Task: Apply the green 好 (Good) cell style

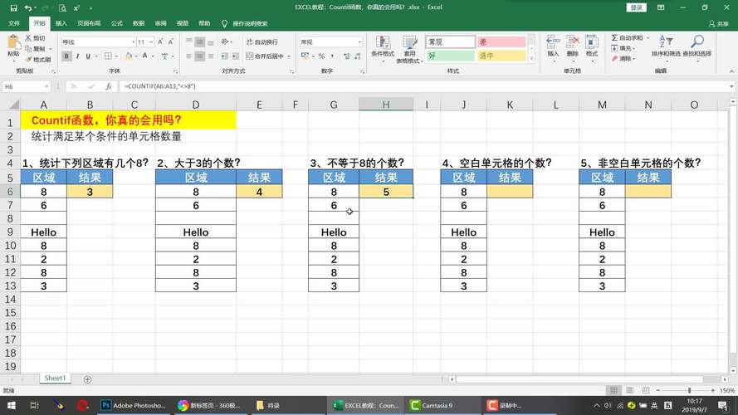Action: [450, 56]
